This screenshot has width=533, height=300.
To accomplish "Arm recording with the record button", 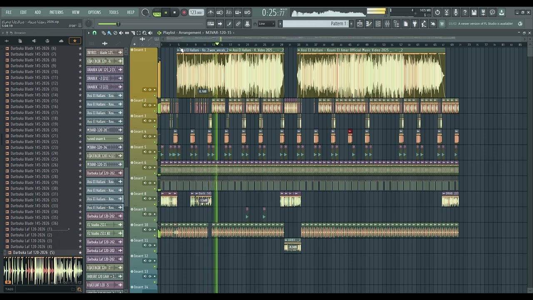I will coord(184,12).
